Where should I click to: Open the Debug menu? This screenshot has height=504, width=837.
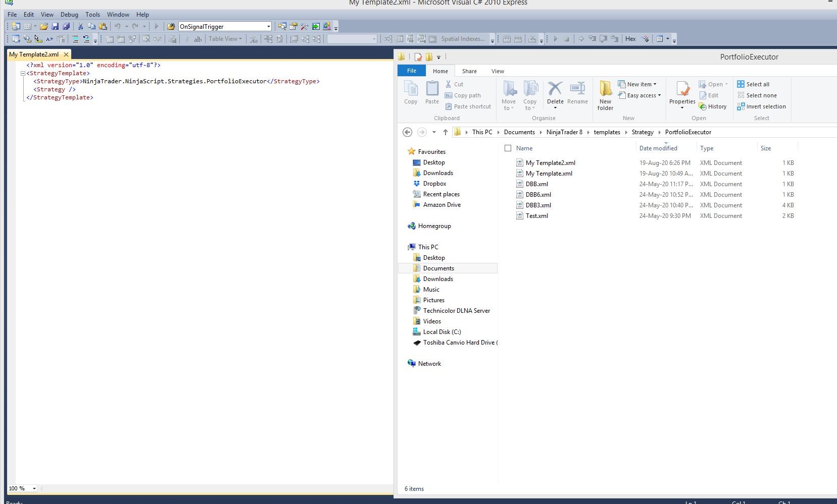(x=69, y=15)
